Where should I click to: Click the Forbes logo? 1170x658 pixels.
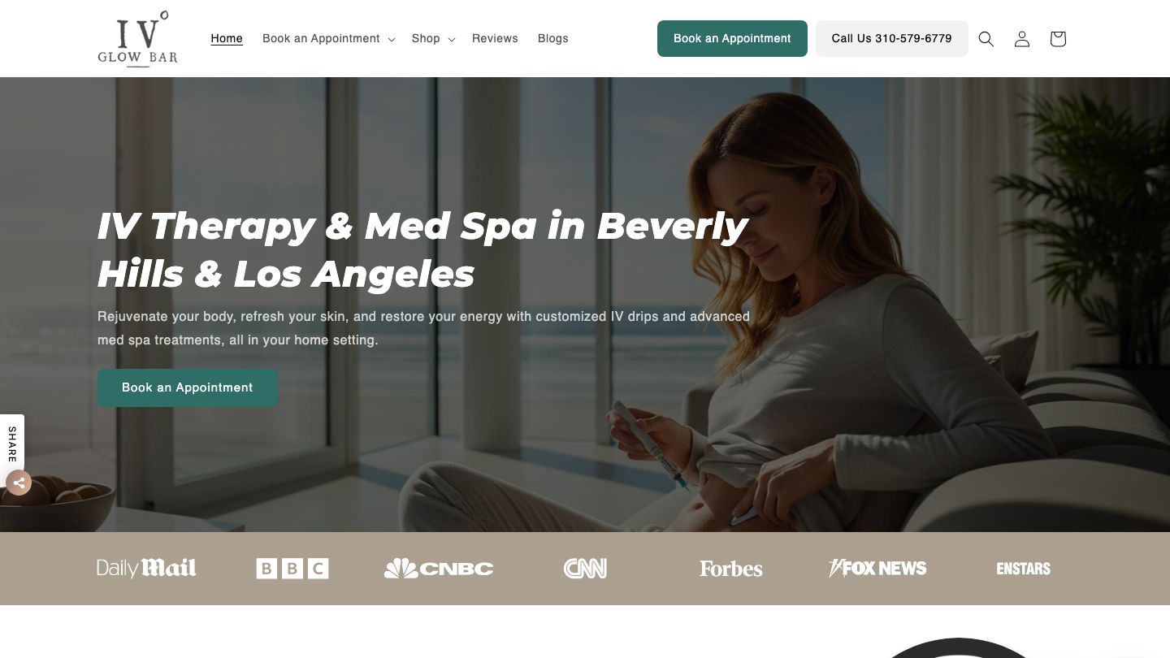(x=731, y=569)
